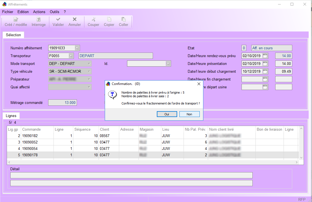The image size is (312, 202).
Task: Open the Actions menu
Action: tap(39, 12)
